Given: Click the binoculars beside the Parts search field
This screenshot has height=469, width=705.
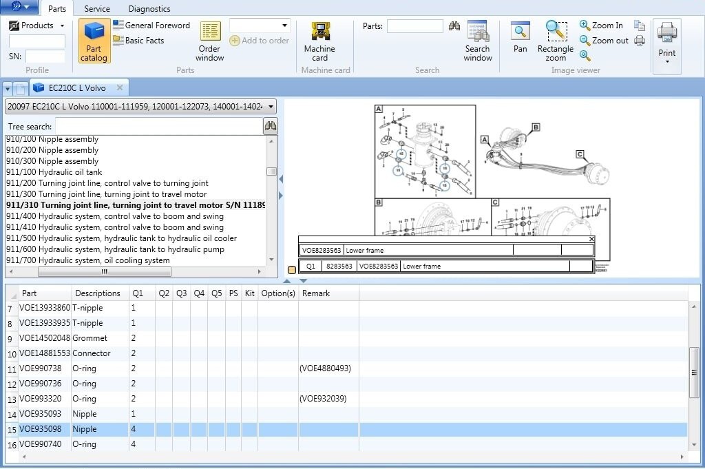Looking at the screenshot, I should coord(454,26).
